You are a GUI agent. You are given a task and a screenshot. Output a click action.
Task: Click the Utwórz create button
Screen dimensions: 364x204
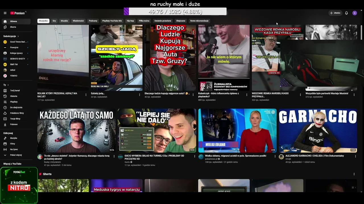[335, 13]
